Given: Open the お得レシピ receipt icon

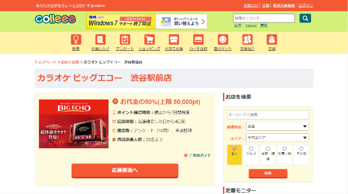Looking at the screenshot, I should [x=100, y=39].
